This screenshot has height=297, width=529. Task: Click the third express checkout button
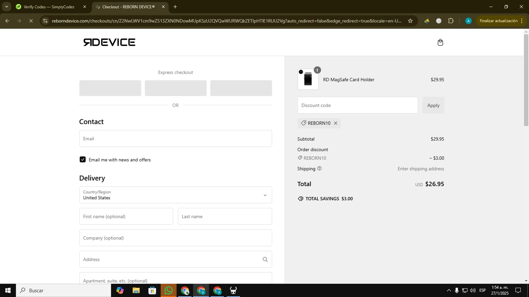pos(241,88)
